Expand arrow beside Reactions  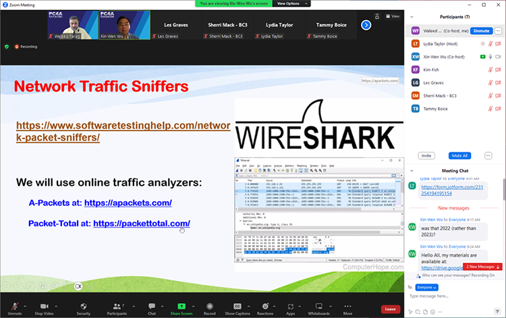274,306
